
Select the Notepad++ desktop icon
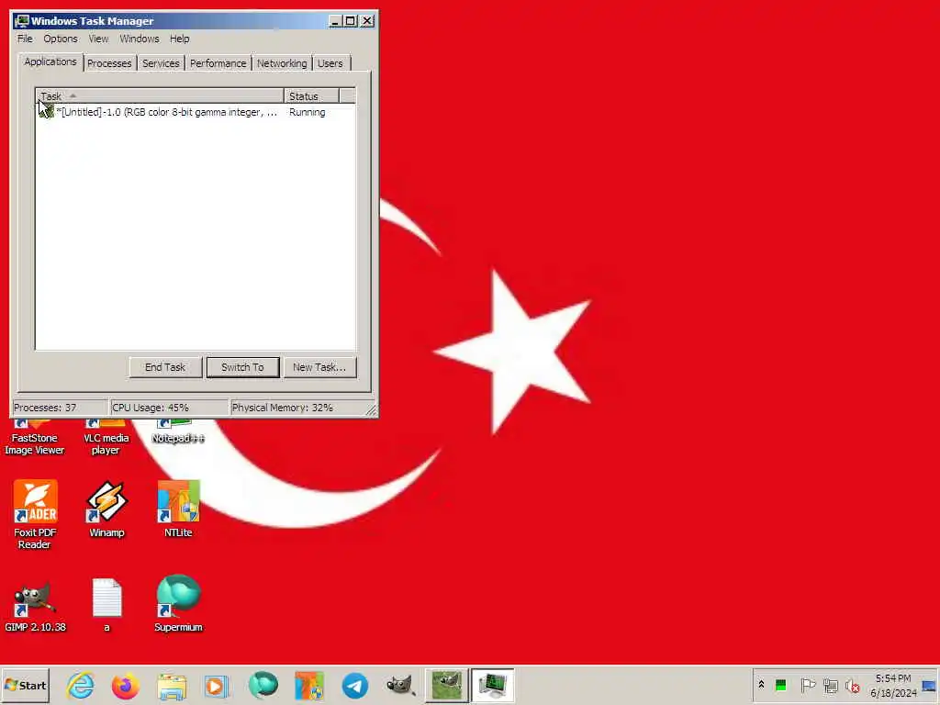(x=178, y=433)
